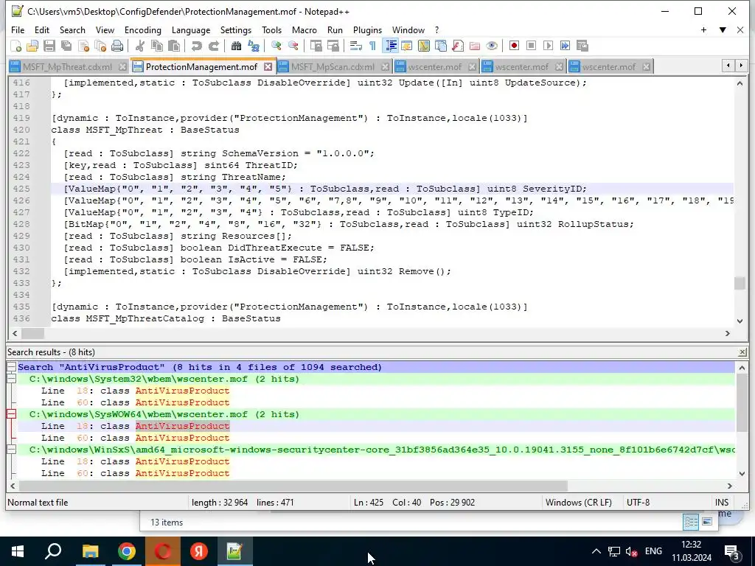Switch to the MSFT_MpScan.cdxml tab
The image size is (755, 566).
click(333, 67)
